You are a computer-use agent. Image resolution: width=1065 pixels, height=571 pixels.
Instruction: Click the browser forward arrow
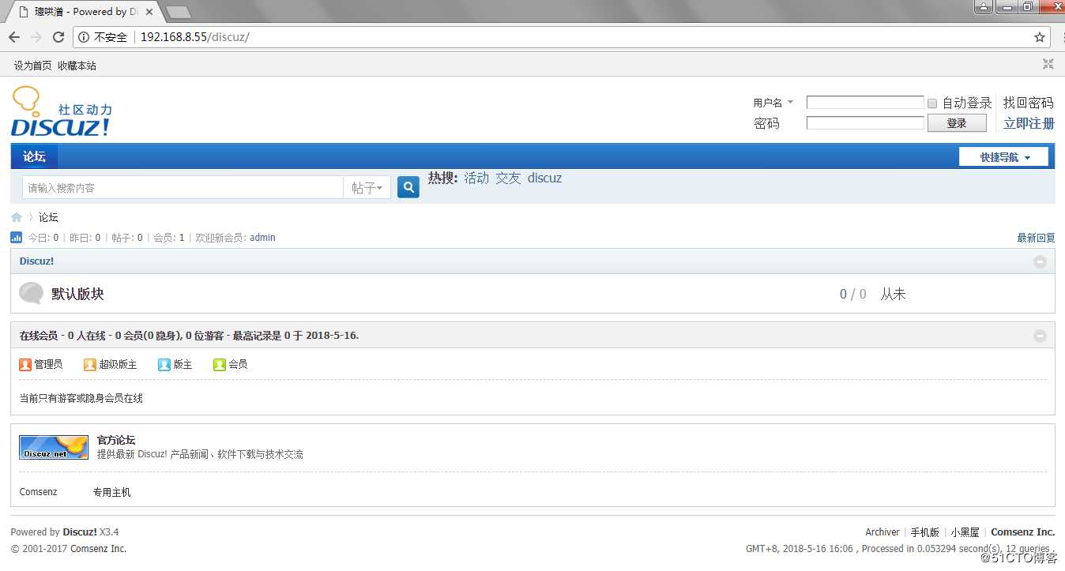[36, 37]
